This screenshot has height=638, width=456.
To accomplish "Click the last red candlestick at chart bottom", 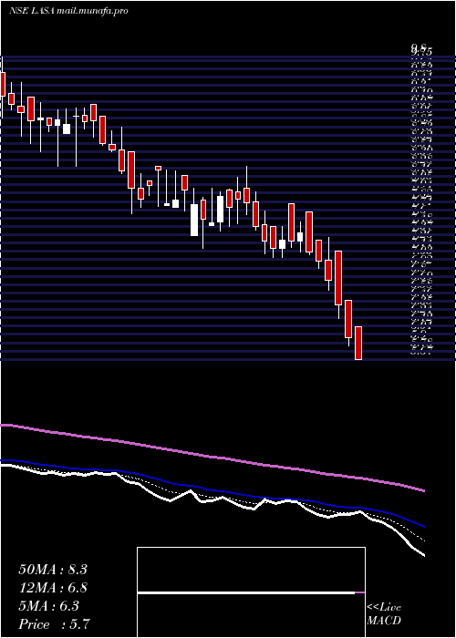I will [x=358, y=343].
